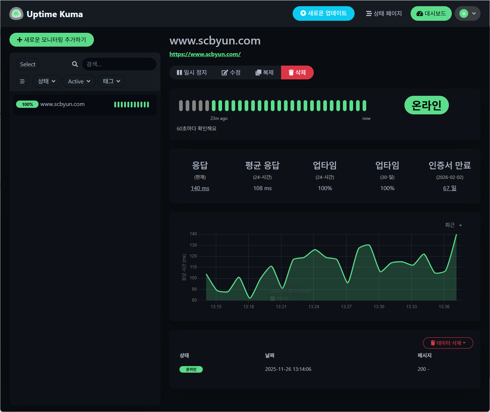The width and height of the screenshot is (490, 412).
Task: Click the 140 ms current response value
Action: tap(200, 188)
